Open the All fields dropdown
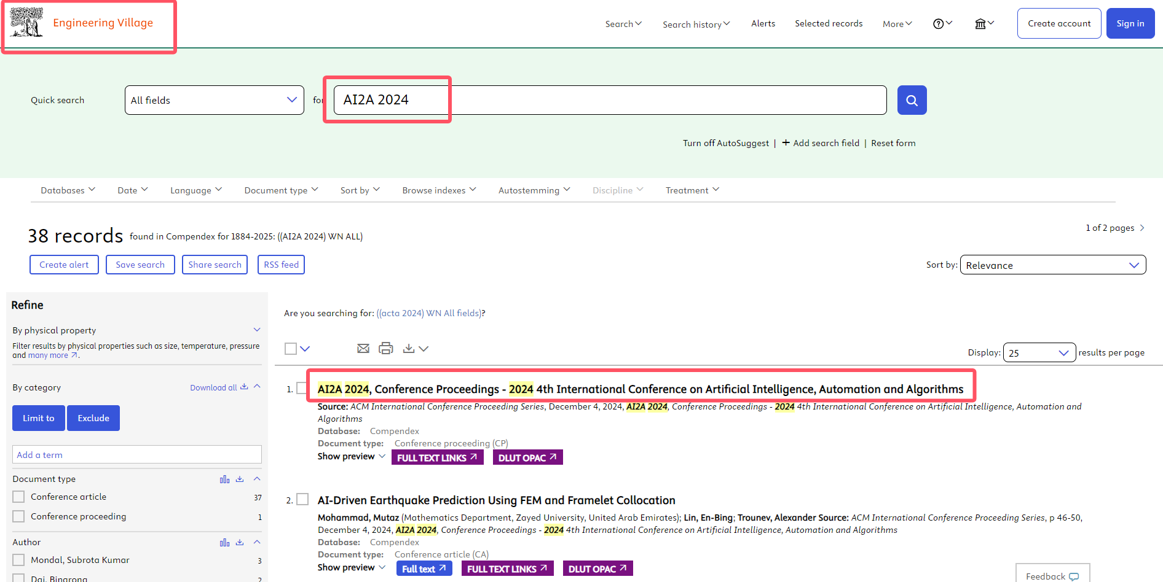 click(x=214, y=100)
